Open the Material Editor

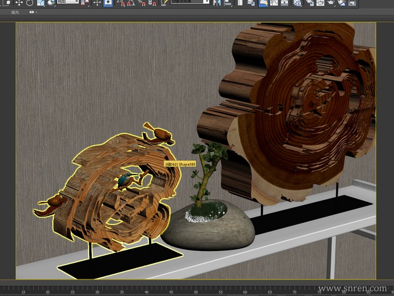point(297,2)
